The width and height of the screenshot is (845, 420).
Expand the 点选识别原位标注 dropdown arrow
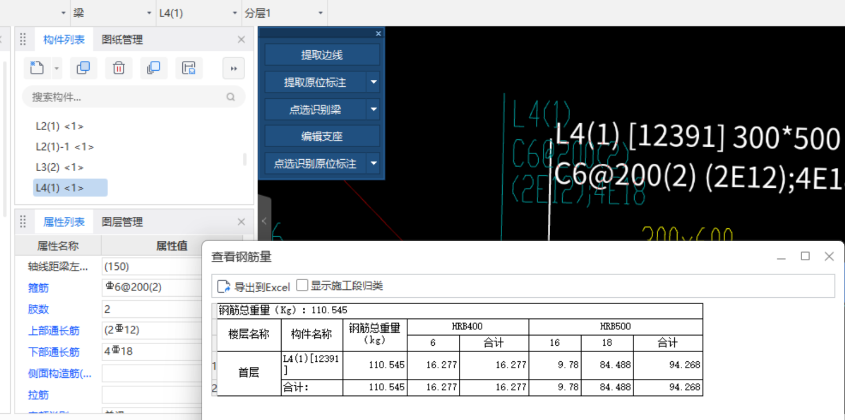(374, 164)
